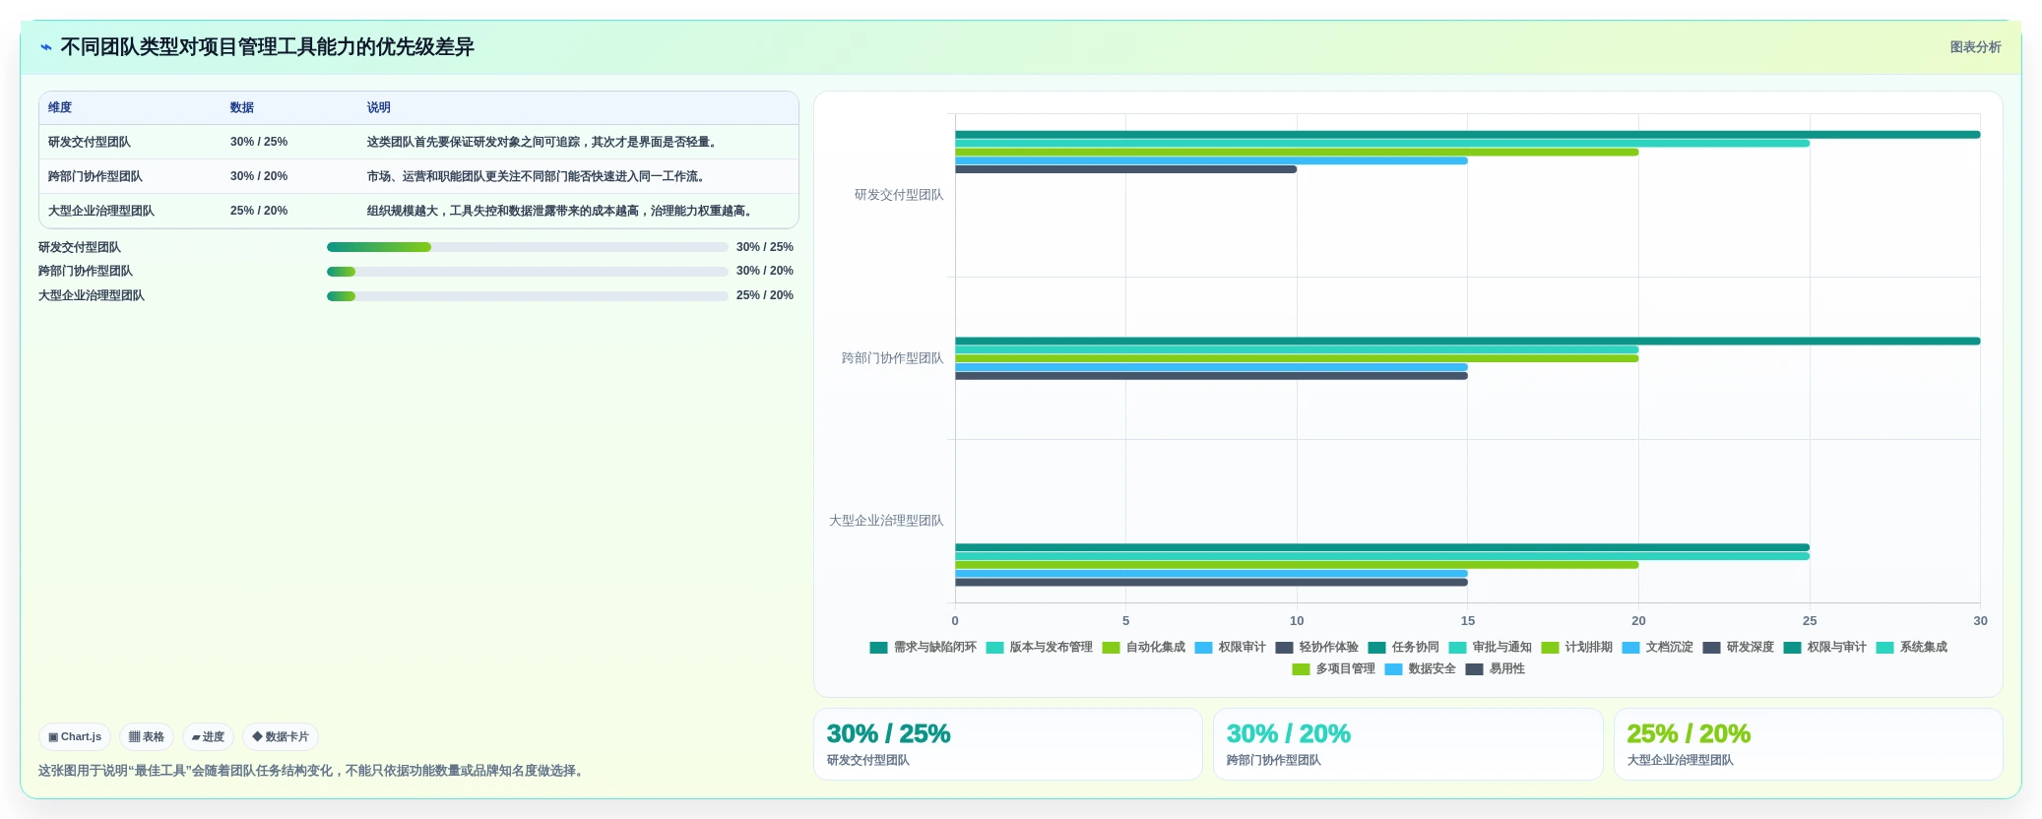The width and height of the screenshot is (2042, 819).
Task: Toggle the 文档沉淀 legend item
Action: [1657, 647]
